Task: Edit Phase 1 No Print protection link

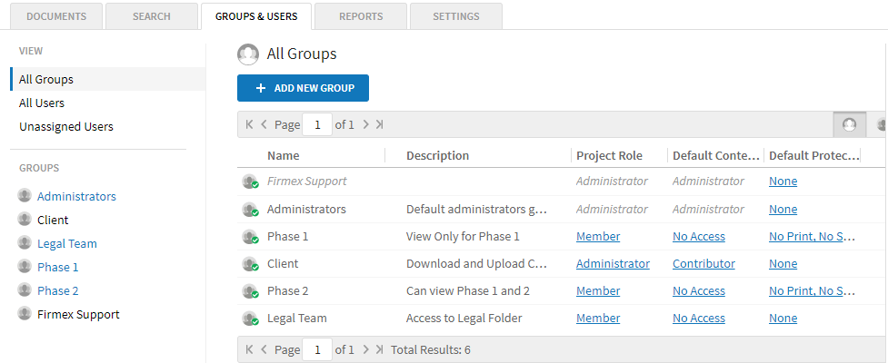Action: coord(812,236)
